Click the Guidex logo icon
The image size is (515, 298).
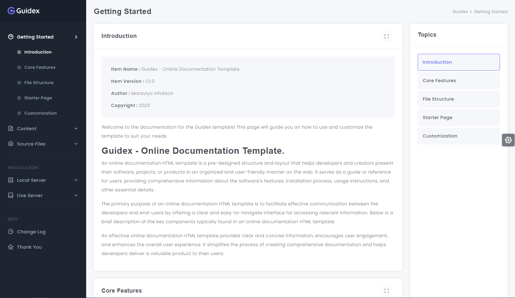pos(11,11)
